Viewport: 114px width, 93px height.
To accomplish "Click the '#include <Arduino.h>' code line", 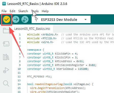I will (x=42, y=35).
